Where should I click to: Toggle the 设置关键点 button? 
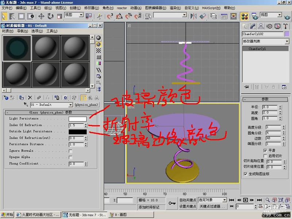pyautogui.click(x=188, y=206)
